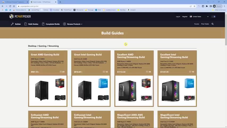Reload the page
This screenshot has height=128, width=227.
click(10, 6)
